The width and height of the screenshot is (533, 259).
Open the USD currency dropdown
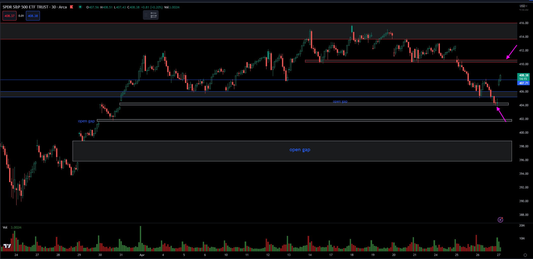point(523,6)
